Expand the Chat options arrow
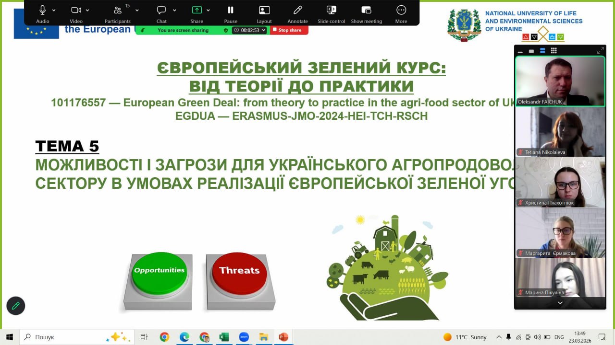 (x=174, y=10)
